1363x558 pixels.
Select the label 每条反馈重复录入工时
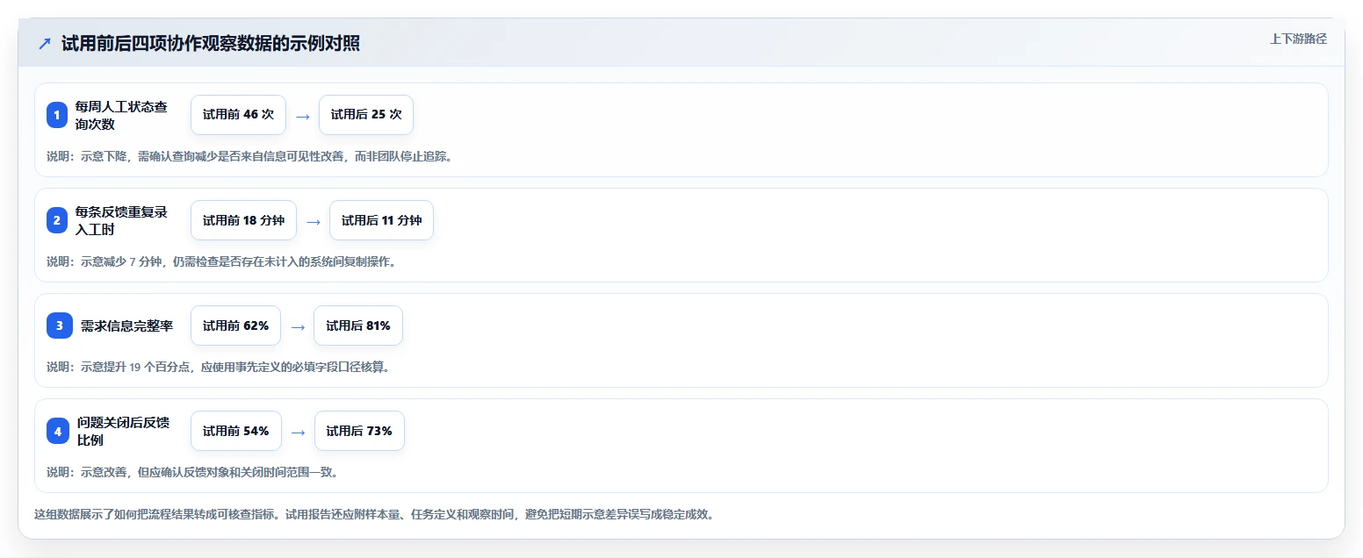point(121,220)
